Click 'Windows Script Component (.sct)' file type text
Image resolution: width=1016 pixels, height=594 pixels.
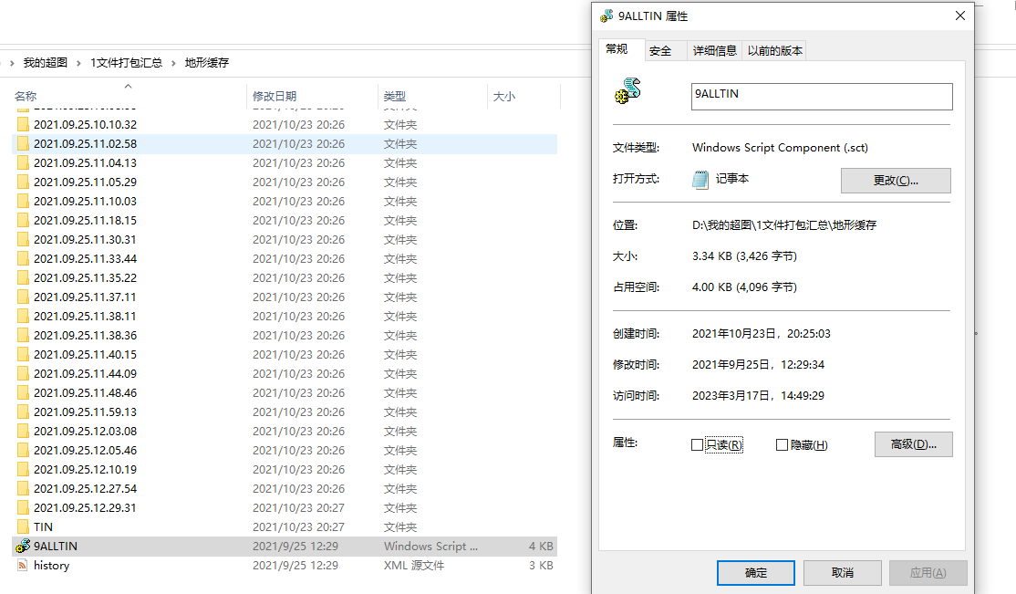tap(780, 148)
